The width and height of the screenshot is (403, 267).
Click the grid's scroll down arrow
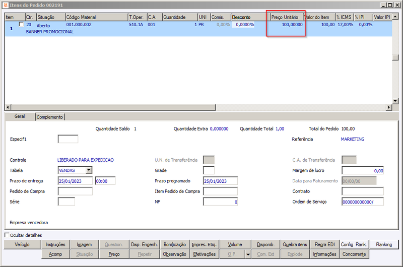click(395, 101)
